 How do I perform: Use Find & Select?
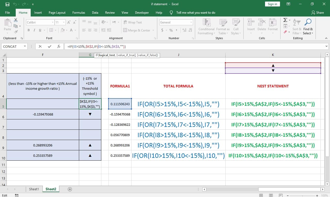click(x=308, y=27)
